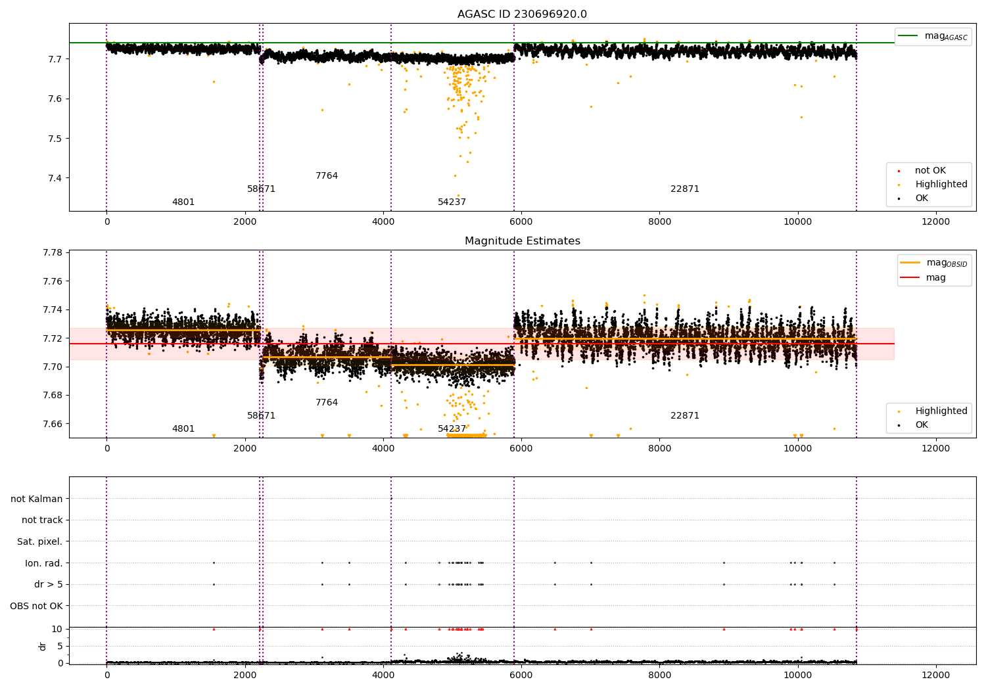Click the 7.76 y-axis tick label
The width and height of the screenshot is (986, 690).
52,281
